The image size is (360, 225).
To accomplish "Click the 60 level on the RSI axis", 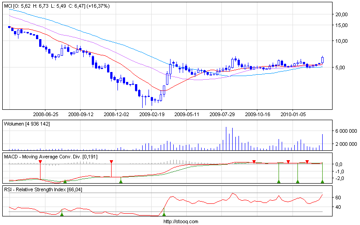I will tap(340, 198).
